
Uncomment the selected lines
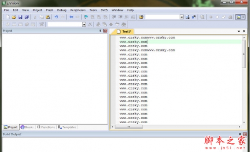point(133,17)
